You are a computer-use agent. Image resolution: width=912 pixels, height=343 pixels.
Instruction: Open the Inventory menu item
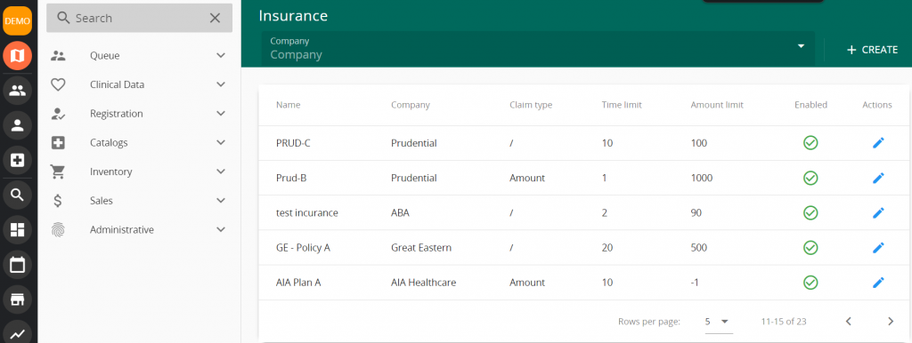tap(140, 171)
